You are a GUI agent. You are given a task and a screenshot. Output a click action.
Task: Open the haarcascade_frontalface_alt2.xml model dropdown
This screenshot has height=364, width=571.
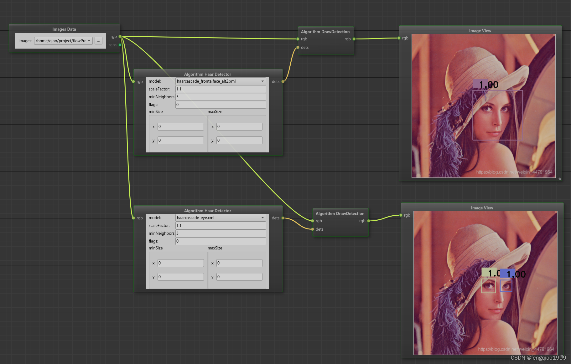click(x=221, y=81)
